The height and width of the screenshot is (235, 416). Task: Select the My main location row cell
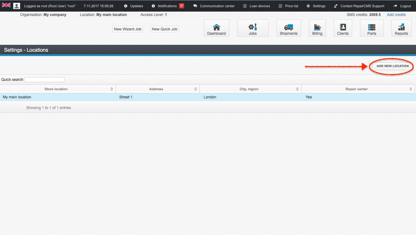point(58,97)
